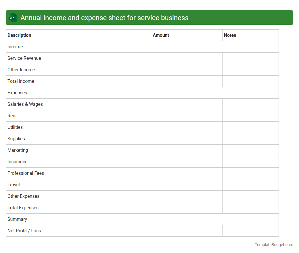
Task: Select the Description column header
Action: click(19, 35)
